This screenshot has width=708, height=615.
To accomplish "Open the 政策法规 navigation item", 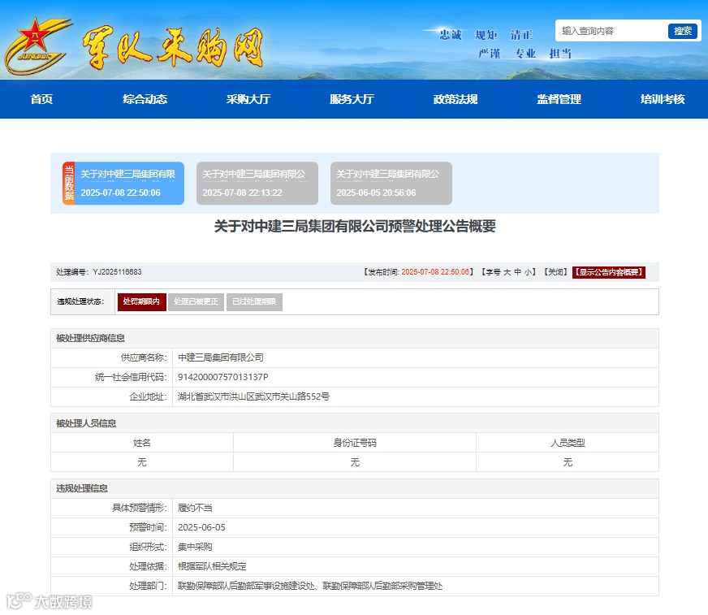I will click(x=455, y=99).
